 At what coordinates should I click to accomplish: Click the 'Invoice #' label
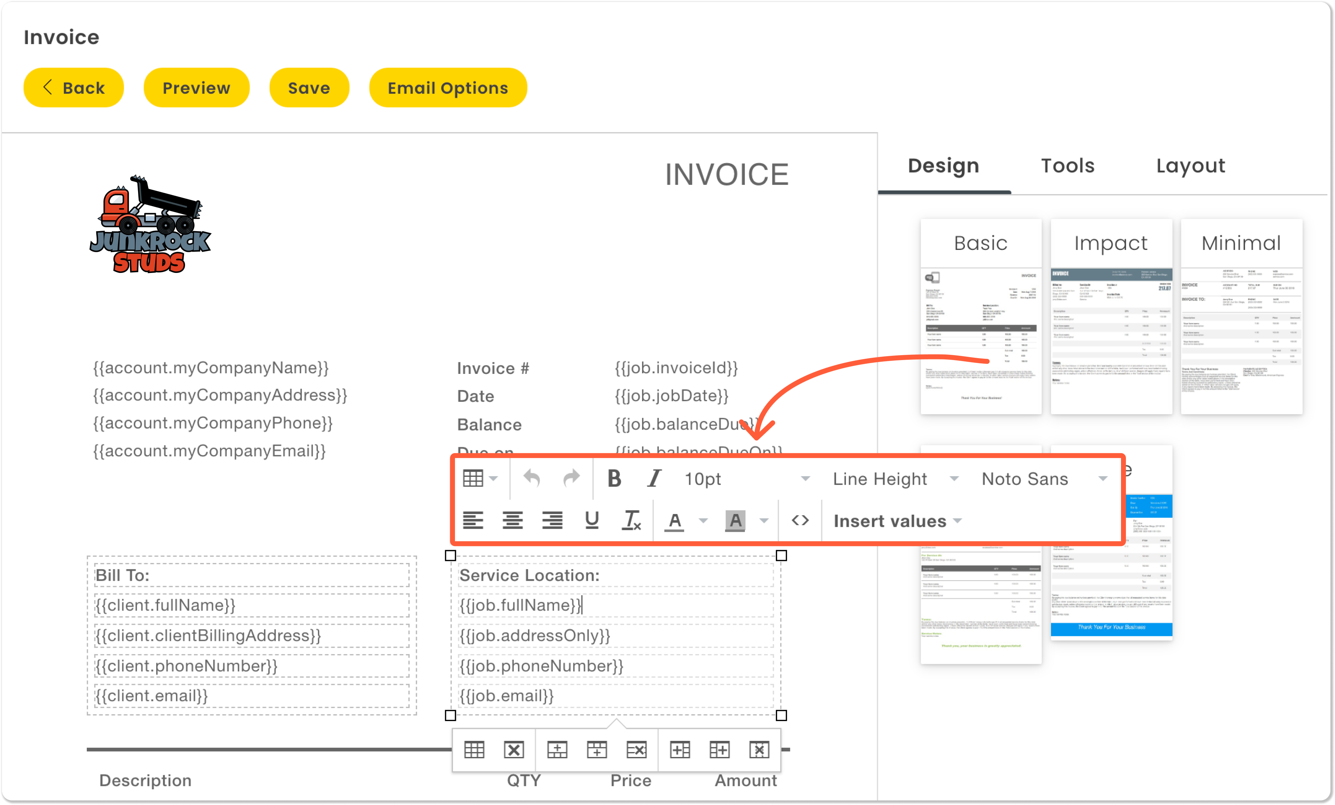point(493,369)
